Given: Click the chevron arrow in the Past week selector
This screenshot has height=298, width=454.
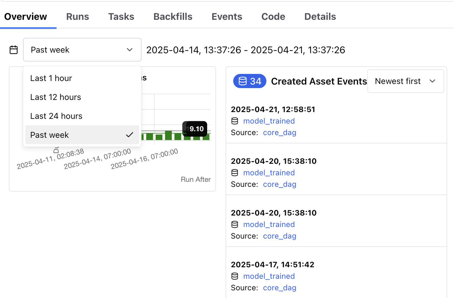Looking at the screenshot, I should (x=130, y=50).
